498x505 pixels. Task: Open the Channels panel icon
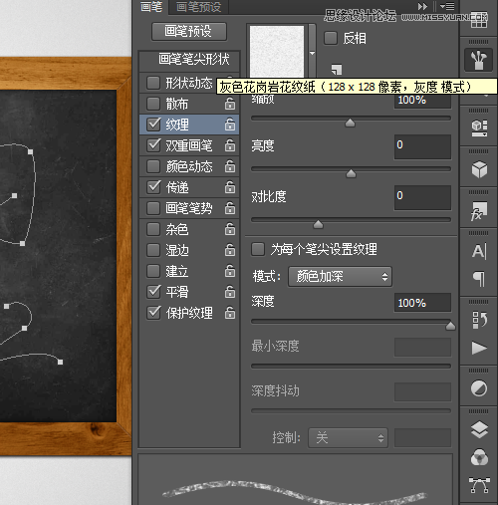pos(479,457)
